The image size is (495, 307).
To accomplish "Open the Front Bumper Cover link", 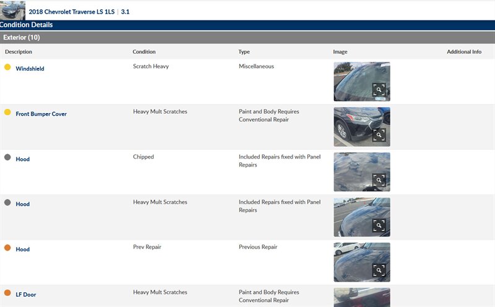I will click(x=41, y=114).
